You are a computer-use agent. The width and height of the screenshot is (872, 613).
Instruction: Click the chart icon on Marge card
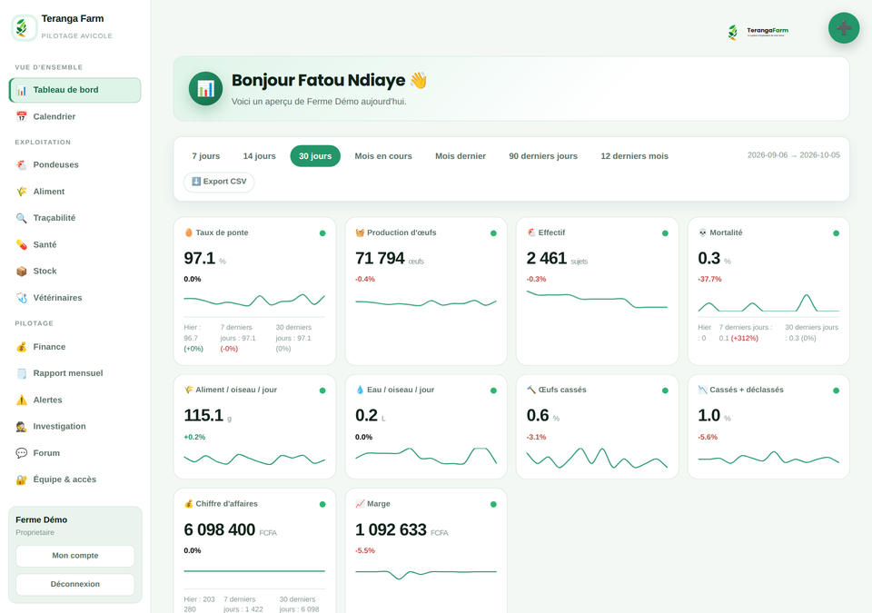[360, 504]
